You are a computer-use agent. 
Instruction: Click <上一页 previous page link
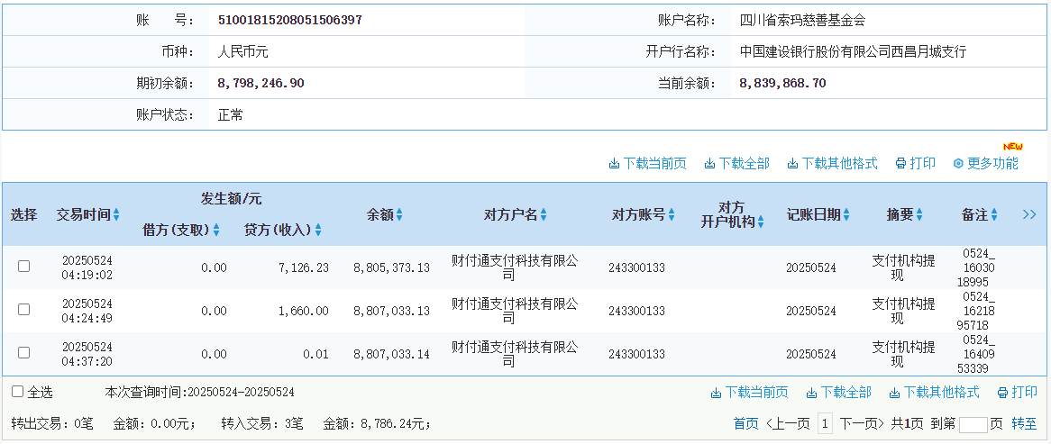pos(788,423)
